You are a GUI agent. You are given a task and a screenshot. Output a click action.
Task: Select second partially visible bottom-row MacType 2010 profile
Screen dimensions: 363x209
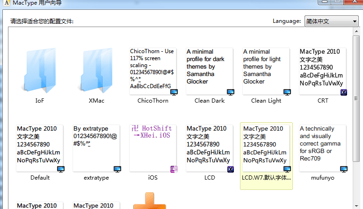pyautogui.click(x=96, y=205)
